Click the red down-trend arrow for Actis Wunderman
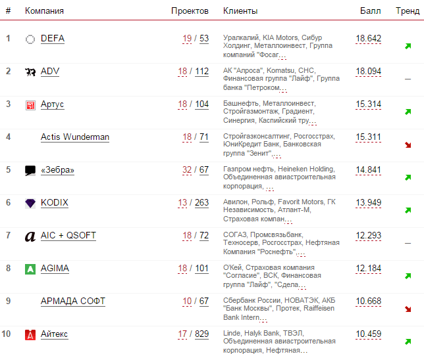This screenshot has width=424, height=354. point(408,144)
